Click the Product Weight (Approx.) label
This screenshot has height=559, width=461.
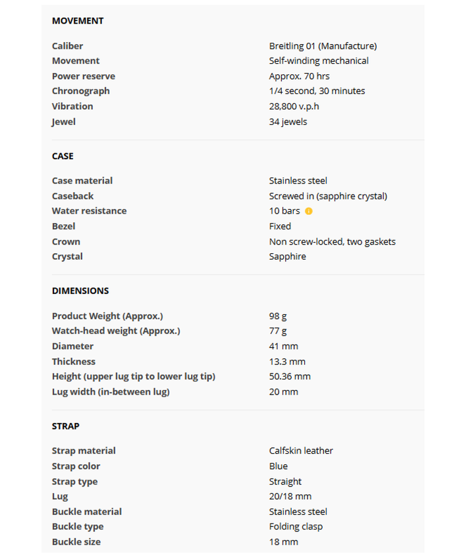(107, 316)
